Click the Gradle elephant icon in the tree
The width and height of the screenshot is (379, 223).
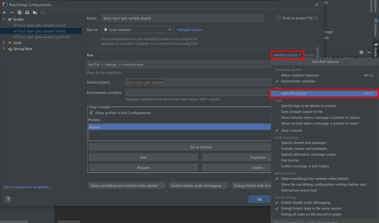[x=10, y=19]
